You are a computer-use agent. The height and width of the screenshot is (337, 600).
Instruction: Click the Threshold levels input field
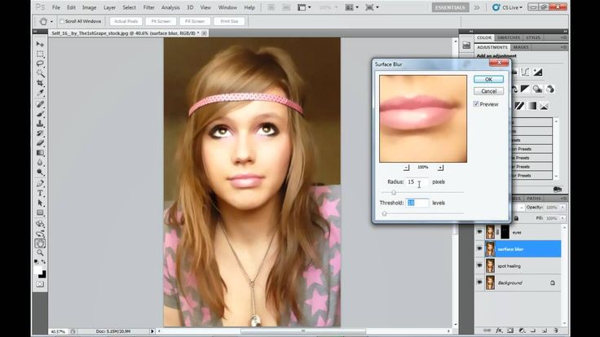point(416,203)
